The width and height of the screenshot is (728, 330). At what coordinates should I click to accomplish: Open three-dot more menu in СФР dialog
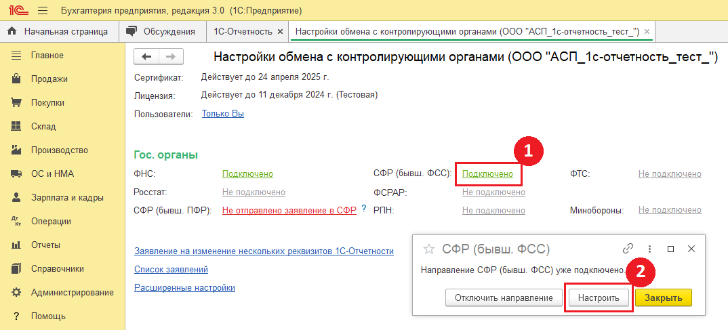[x=650, y=249]
